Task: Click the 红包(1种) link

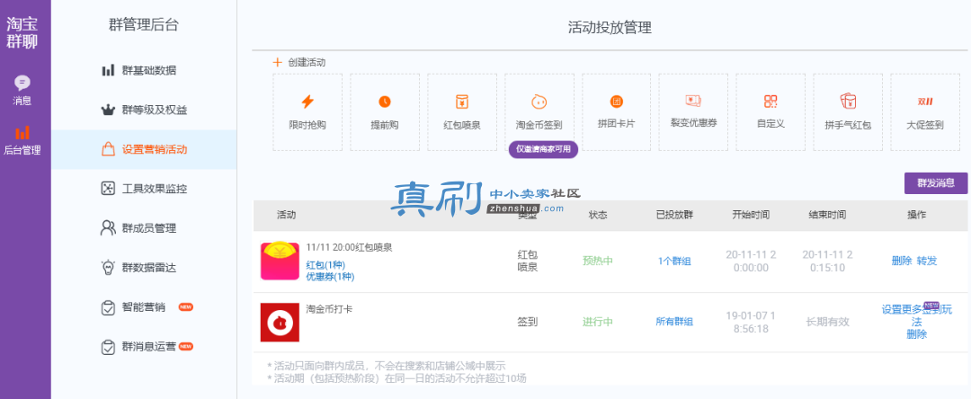Action: tap(325, 265)
